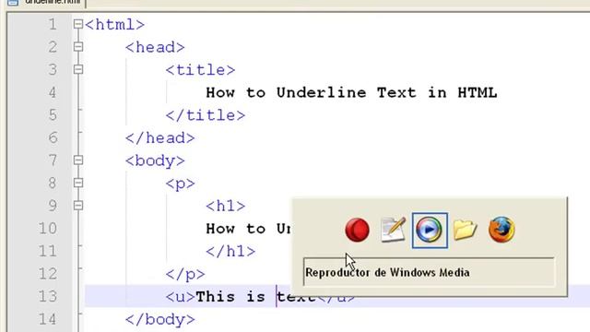Viewport: 590px width, 332px height.
Task: Click the closing </head> tag
Action: click(159, 138)
